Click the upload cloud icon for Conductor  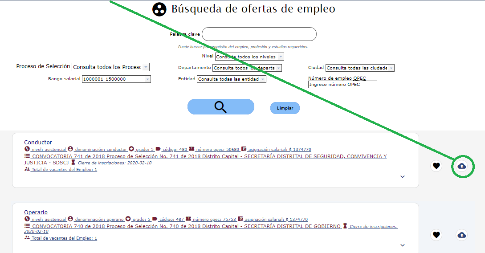[462, 166]
